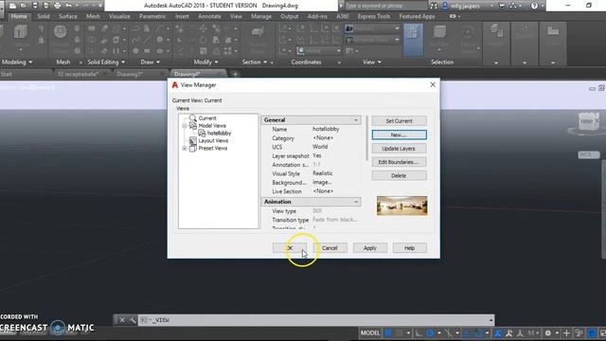The image size is (606, 341).
Task: Click the Plot printer icon in quick access toolbar
Action: pos(57,6)
